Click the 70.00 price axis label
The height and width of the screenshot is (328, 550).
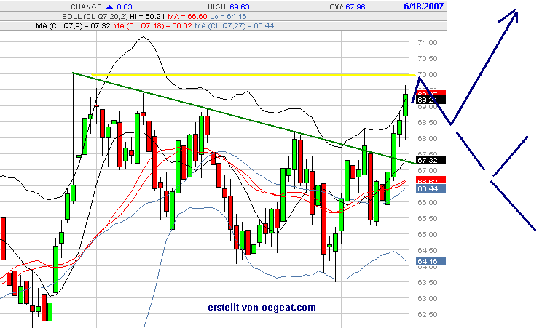(x=428, y=75)
